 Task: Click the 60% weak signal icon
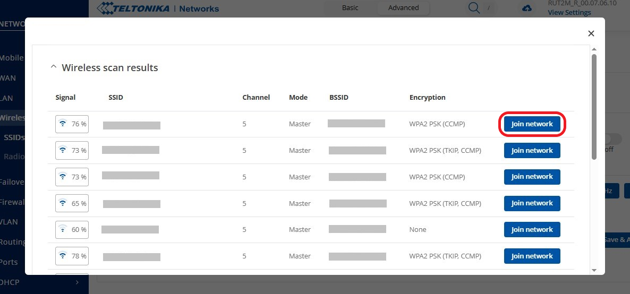[63, 230]
